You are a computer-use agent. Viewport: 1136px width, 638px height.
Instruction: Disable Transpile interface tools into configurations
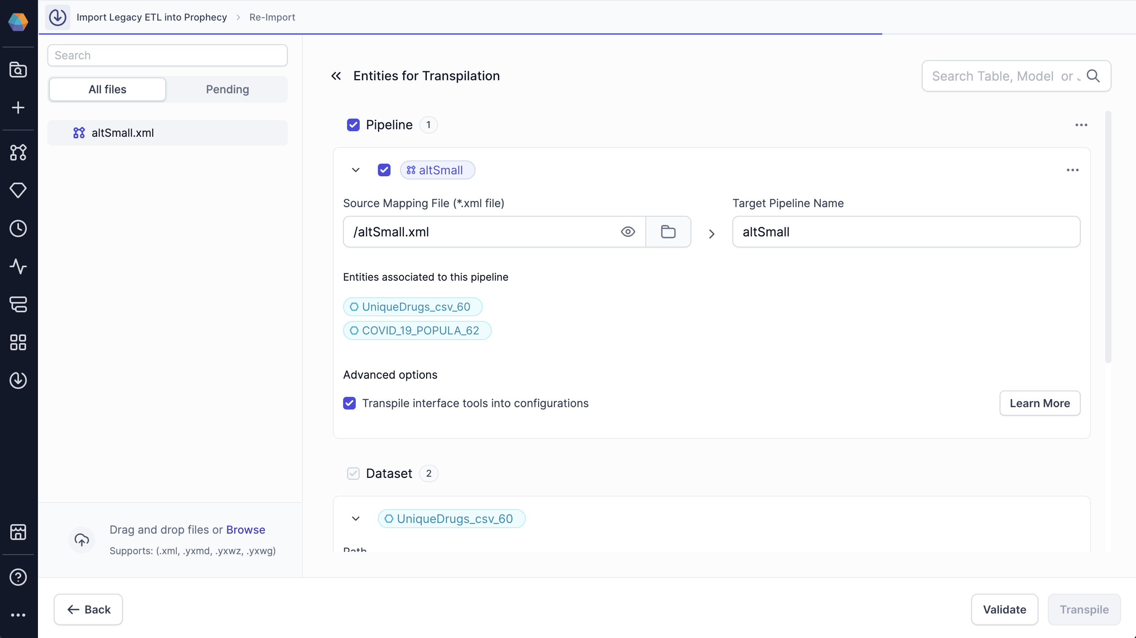pyautogui.click(x=349, y=403)
